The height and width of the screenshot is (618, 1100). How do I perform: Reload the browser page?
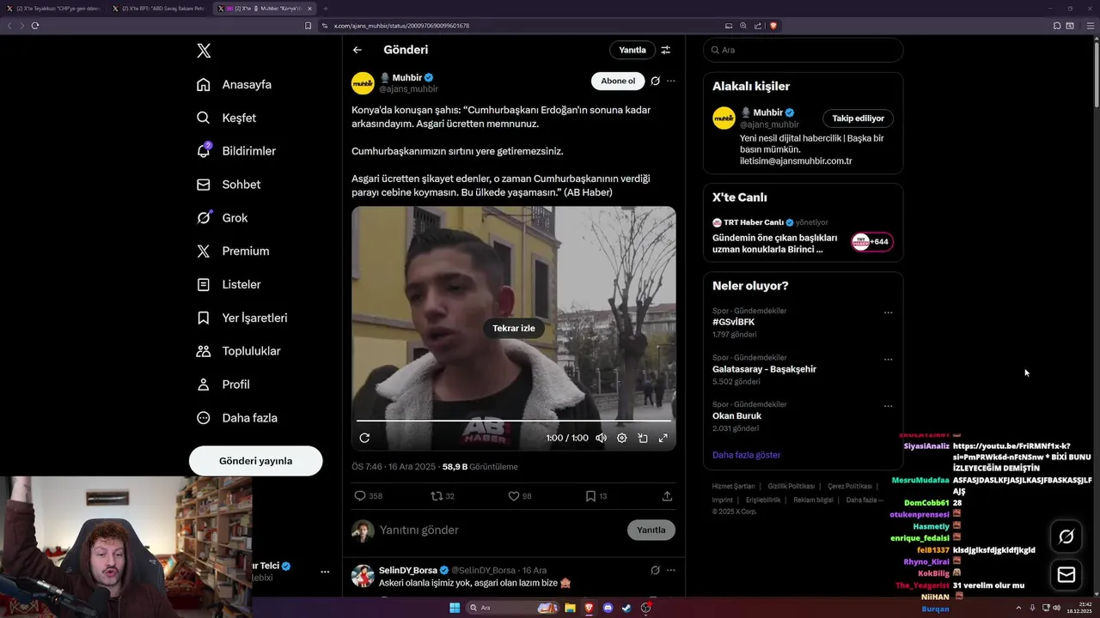[x=35, y=26]
